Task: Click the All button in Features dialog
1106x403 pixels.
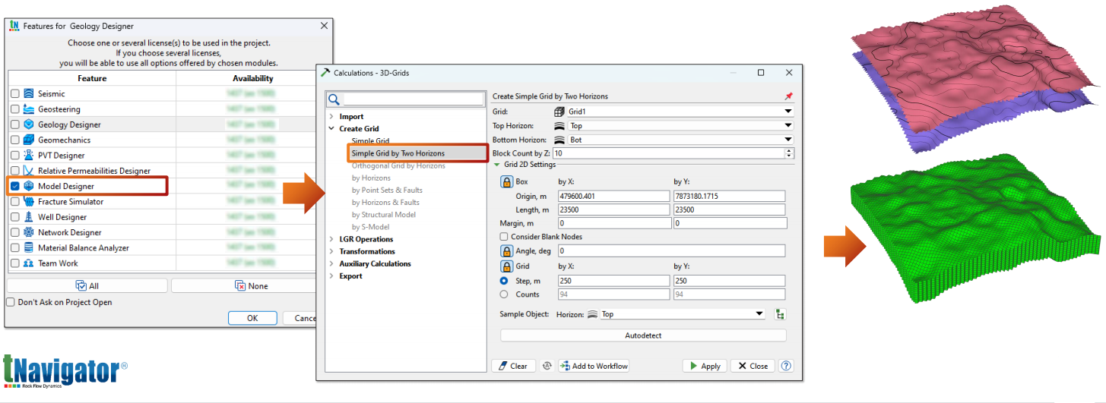Action: [x=87, y=286]
